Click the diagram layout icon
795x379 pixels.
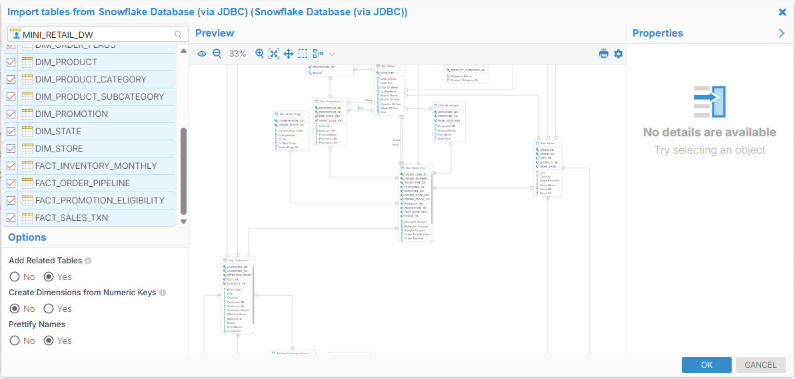click(318, 54)
